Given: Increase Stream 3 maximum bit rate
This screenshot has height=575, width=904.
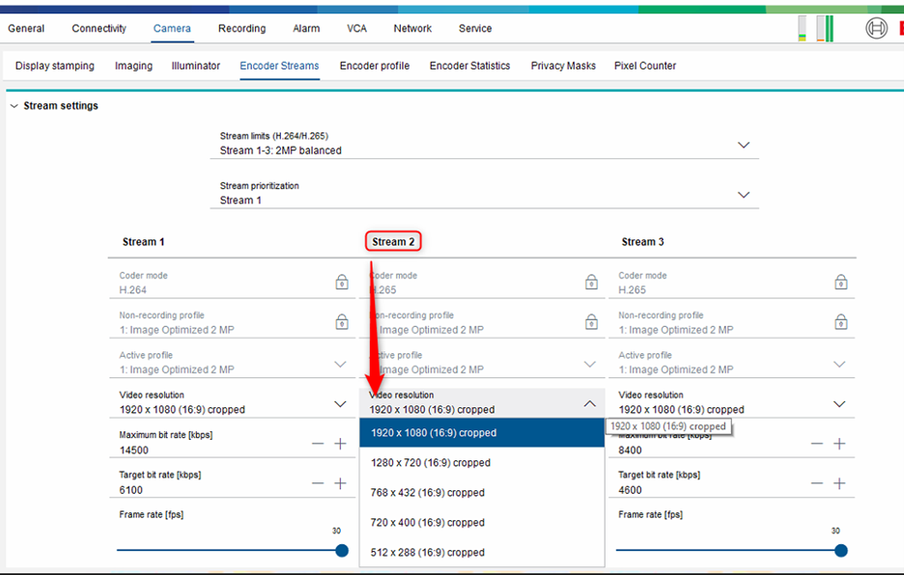Looking at the screenshot, I should click(x=839, y=444).
